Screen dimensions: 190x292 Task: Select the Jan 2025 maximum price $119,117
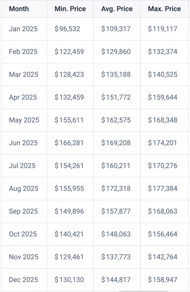162,29
